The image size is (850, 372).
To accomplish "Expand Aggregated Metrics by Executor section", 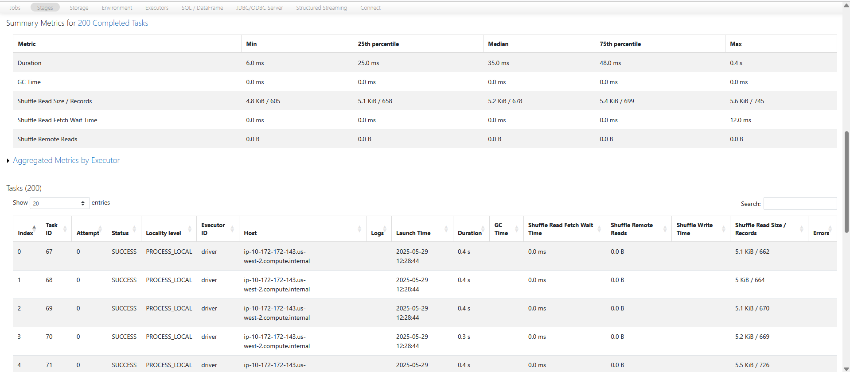I will (66, 160).
